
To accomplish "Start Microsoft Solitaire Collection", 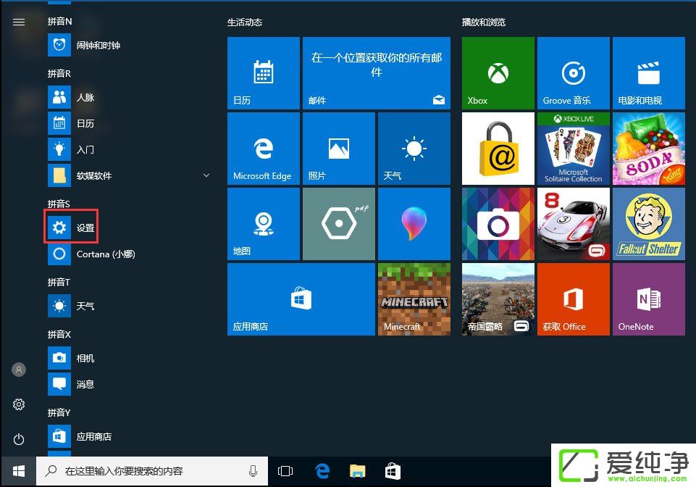I will [573, 148].
